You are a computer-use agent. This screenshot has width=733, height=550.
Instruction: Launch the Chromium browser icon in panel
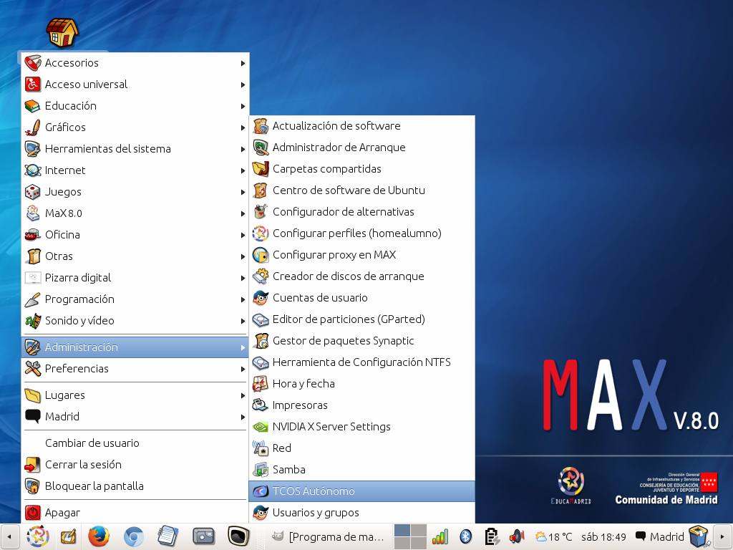(133, 536)
